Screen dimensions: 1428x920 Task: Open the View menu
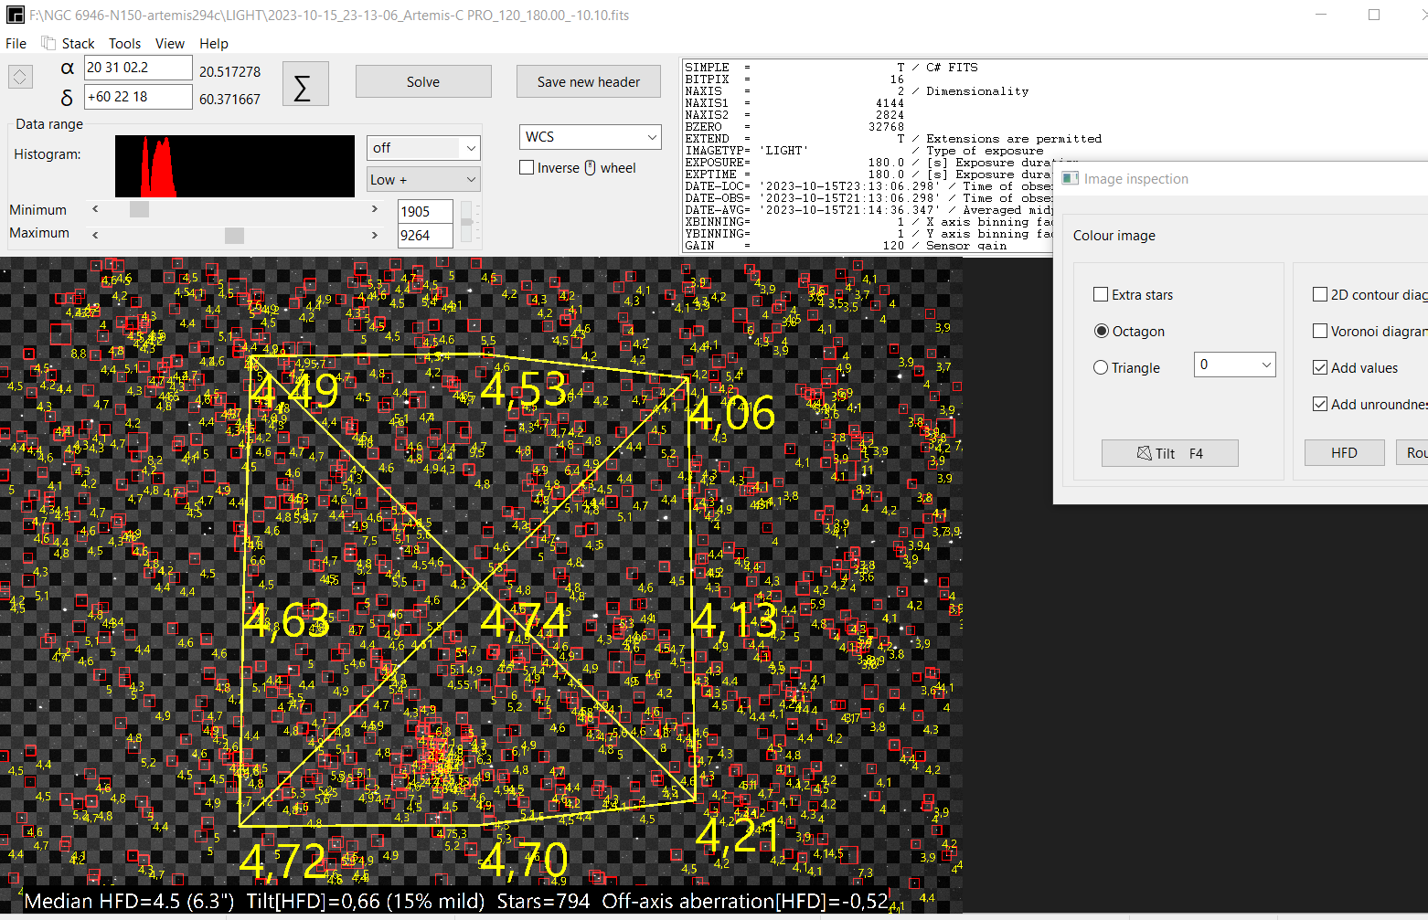(x=169, y=43)
